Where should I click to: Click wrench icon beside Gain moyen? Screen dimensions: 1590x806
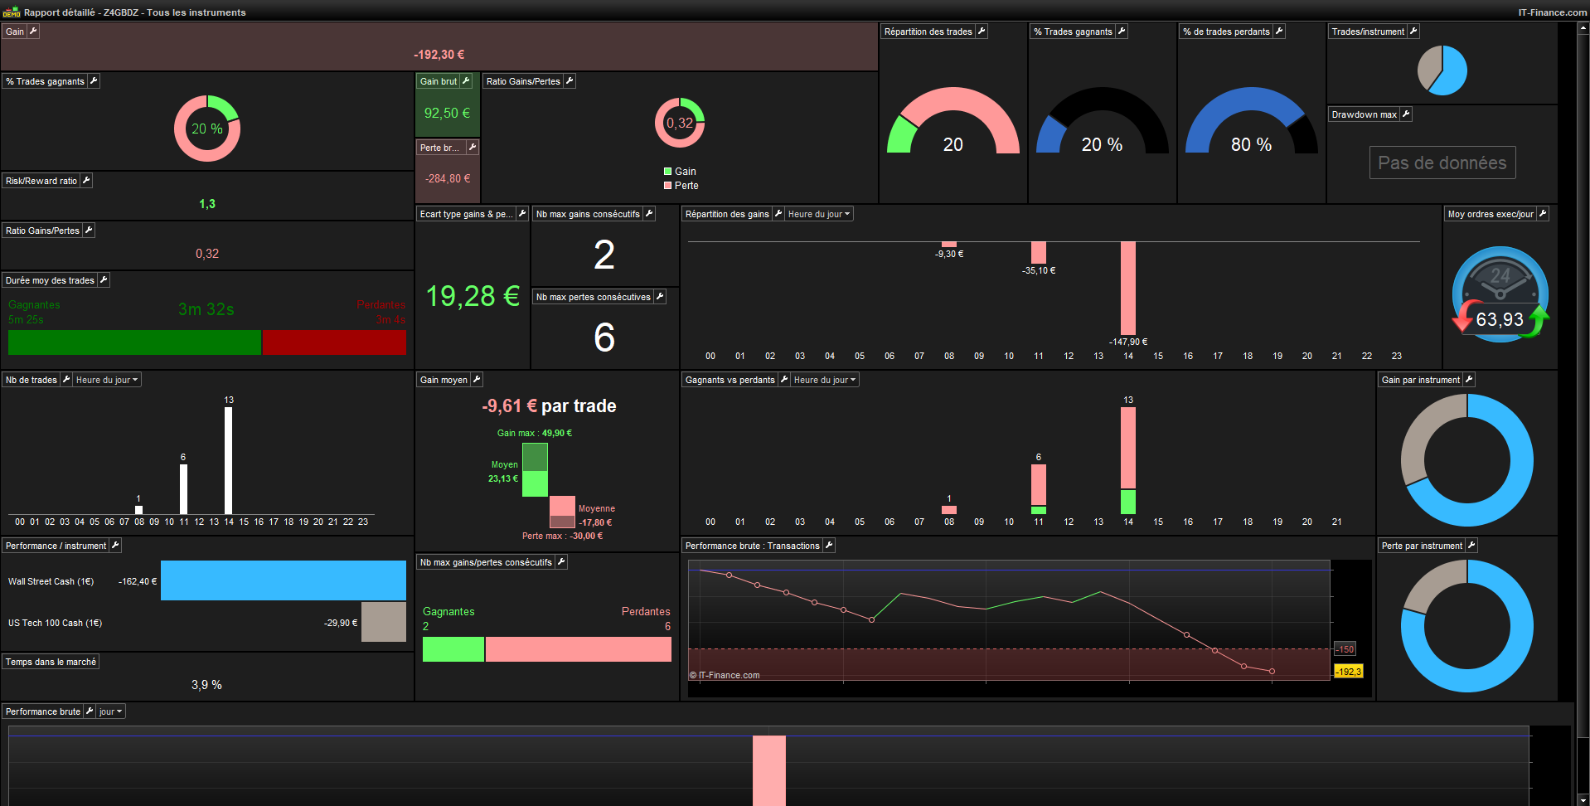pos(477,379)
